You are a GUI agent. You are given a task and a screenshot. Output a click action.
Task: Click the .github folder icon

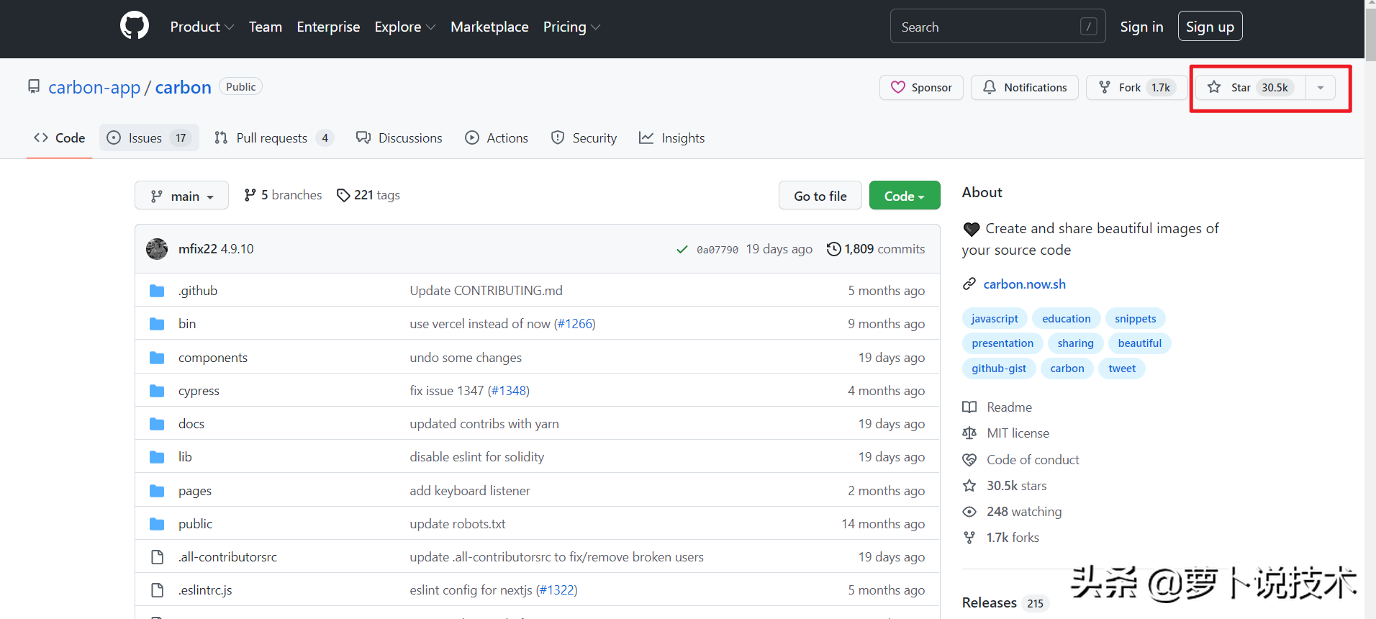(x=157, y=291)
